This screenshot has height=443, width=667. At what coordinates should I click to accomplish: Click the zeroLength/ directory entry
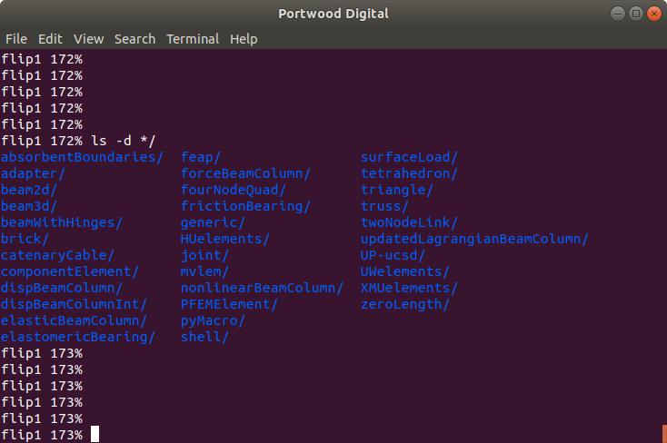click(405, 304)
